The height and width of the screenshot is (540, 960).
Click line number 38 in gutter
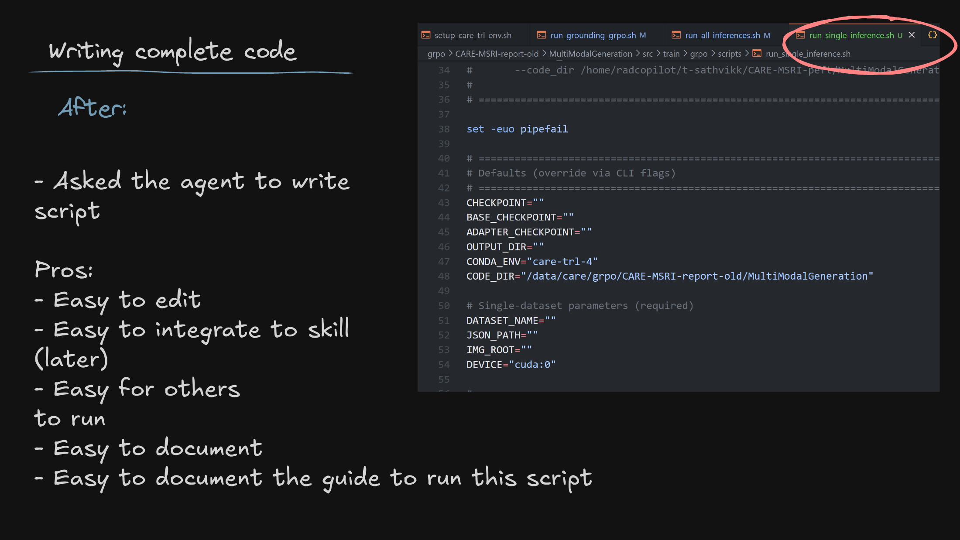pos(444,129)
